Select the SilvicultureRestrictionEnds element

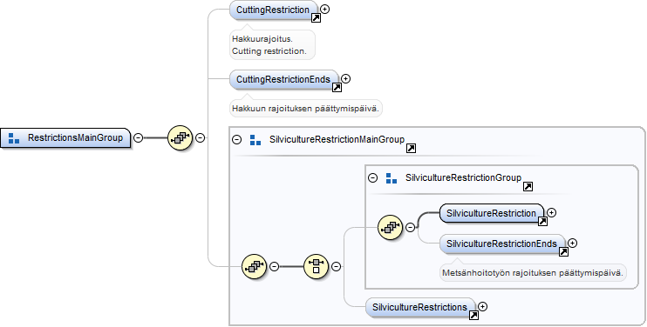[x=502, y=244]
